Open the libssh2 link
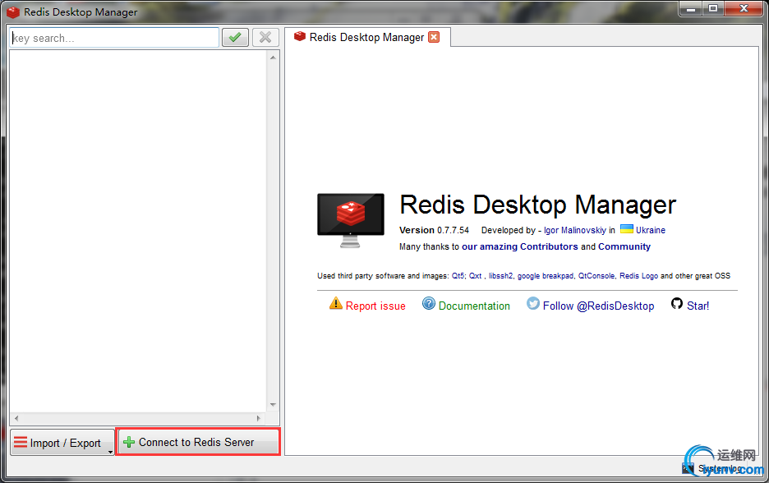This screenshot has height=483, width=769. click(x=500, y=275)
